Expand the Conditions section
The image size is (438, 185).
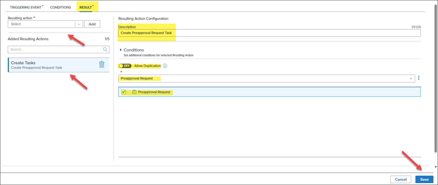tap(121, 50)
